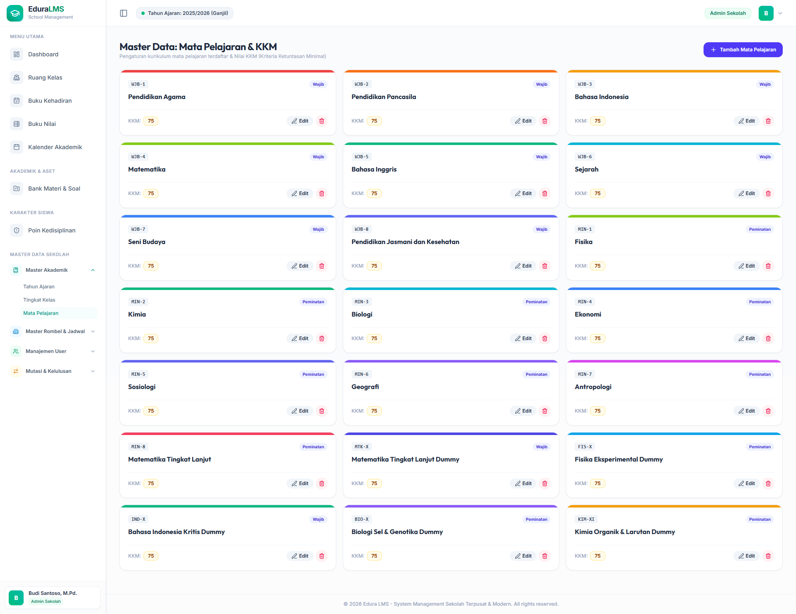
Task: Click Tambah Mata Pelajaran button
Action: [x=743, y=50]
